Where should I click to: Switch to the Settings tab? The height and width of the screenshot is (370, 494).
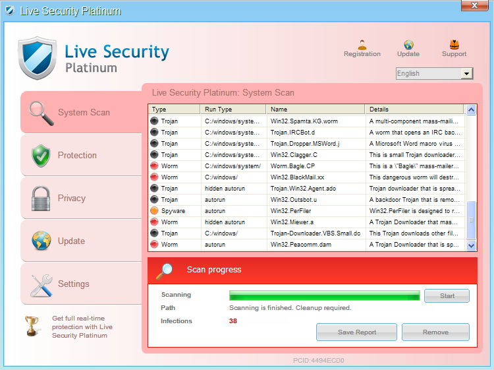click(81, 284)
